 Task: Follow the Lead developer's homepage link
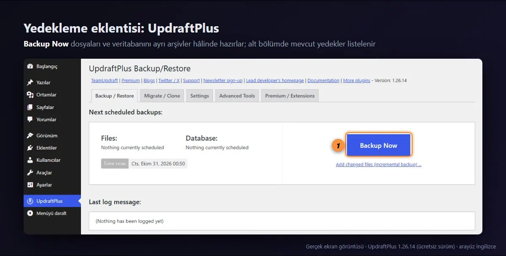[275, 80]
